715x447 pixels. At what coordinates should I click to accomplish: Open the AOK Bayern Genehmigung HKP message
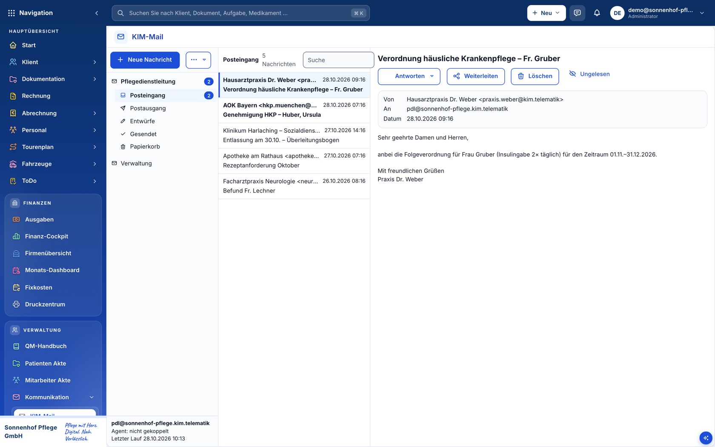pyautogui.click(x=294, y=110)
